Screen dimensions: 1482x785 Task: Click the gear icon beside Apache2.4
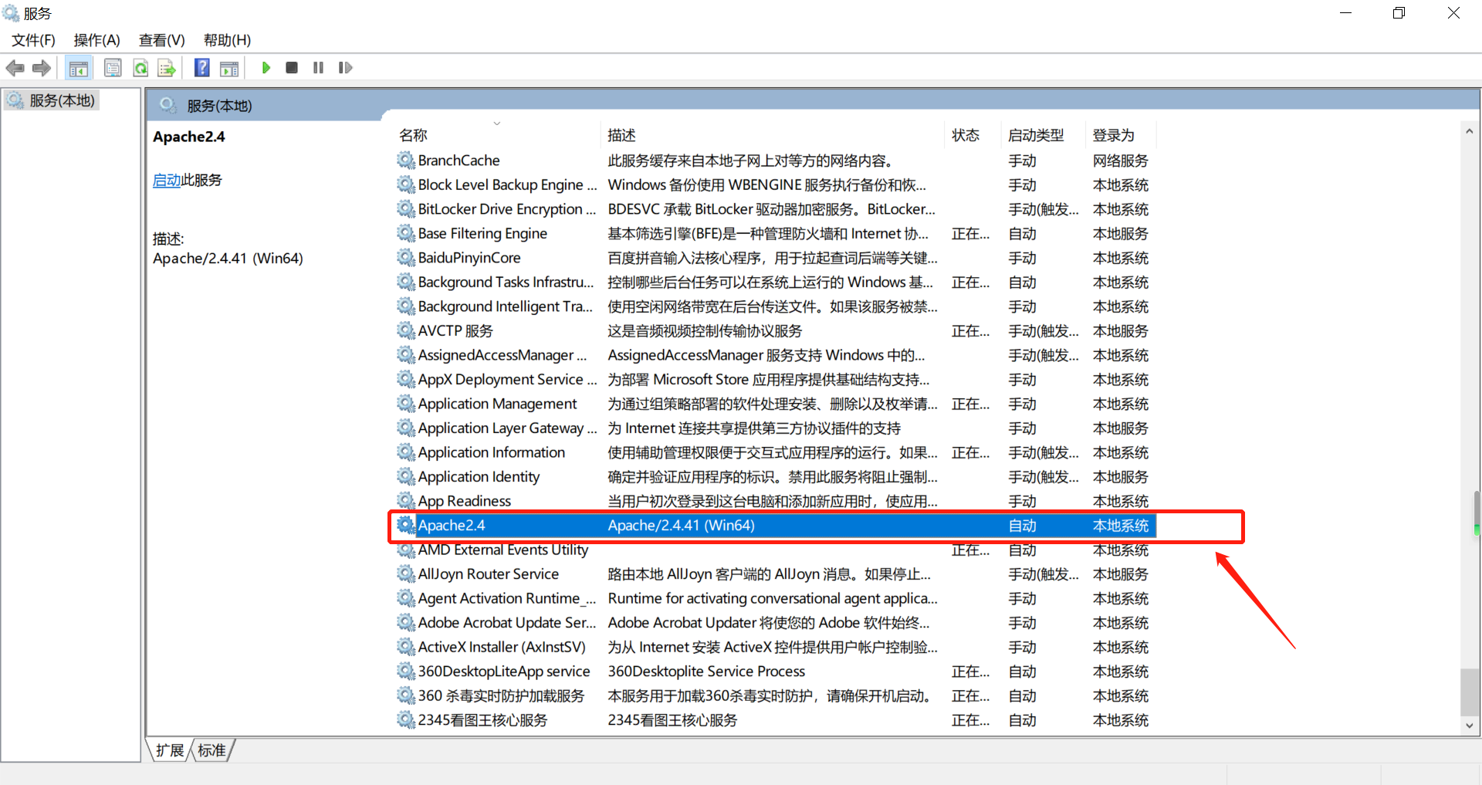point(406,526)
